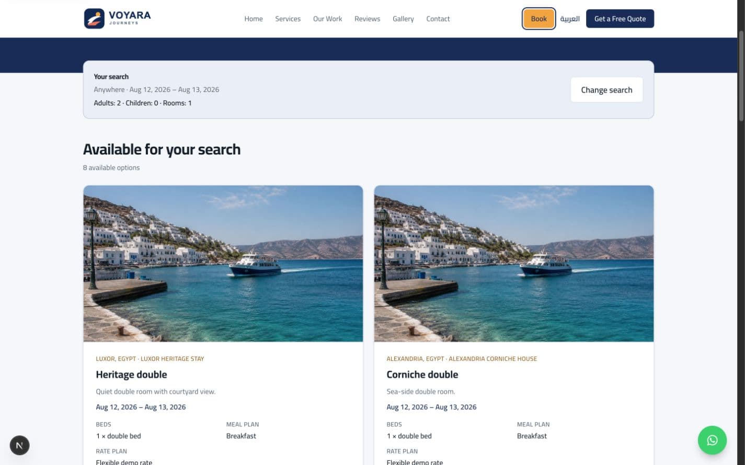Click 'Available for your search' heading

162,149
